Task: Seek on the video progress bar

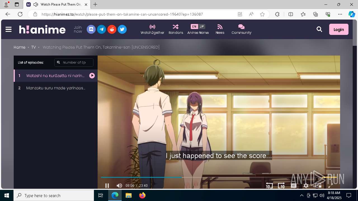Action: point(219,177)
